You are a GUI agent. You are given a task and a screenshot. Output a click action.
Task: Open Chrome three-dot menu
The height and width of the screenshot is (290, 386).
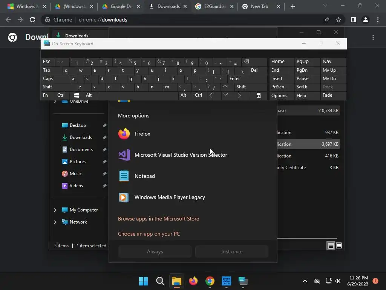point(378,20)
